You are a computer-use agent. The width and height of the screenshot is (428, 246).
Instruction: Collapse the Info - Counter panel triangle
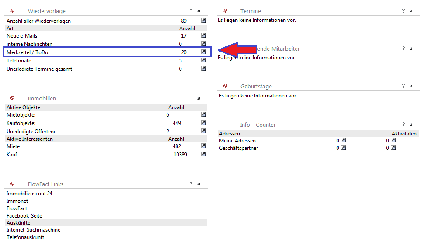pyautogui.click(x=411, y=125)
